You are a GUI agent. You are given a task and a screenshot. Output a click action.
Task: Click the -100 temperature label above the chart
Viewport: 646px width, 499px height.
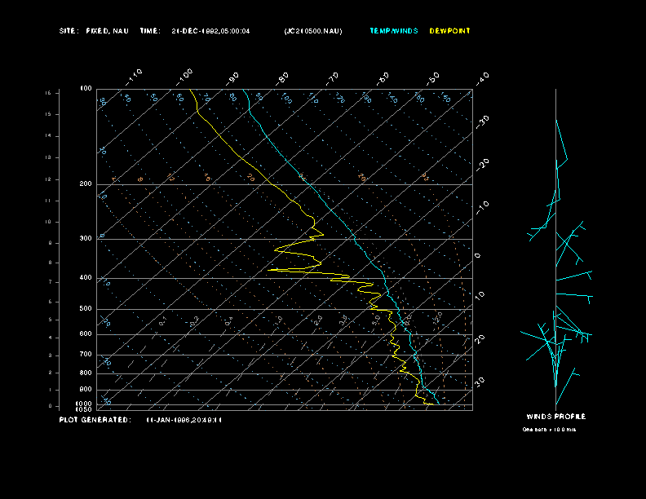[x=184, y=77]
